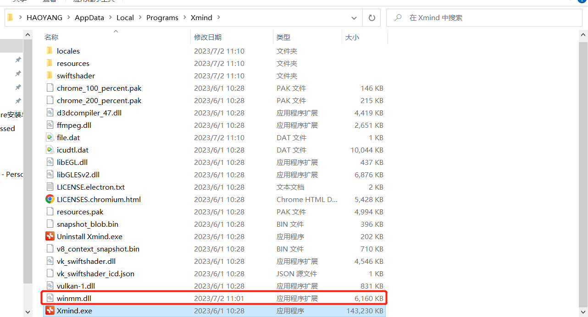Viewport: 588px width, 317px height.
Task: Select the Xmind.exe file name
Action: pyautogui.click(x=74, y=311)
